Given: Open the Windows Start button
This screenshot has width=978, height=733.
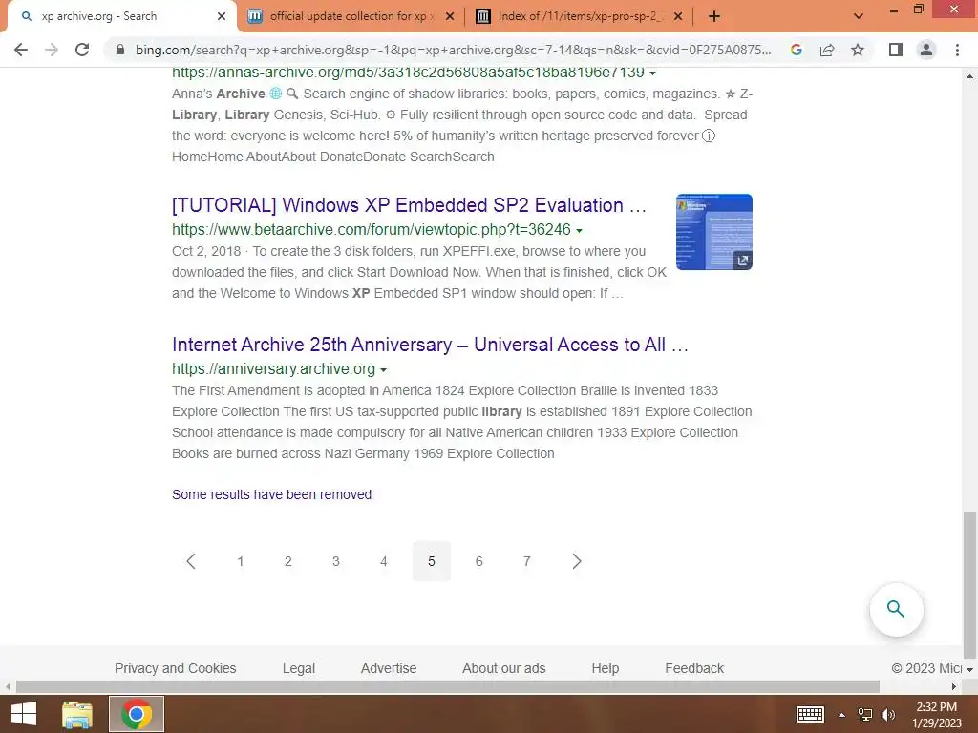Looking at the screenshot, I should coord(24,714).
